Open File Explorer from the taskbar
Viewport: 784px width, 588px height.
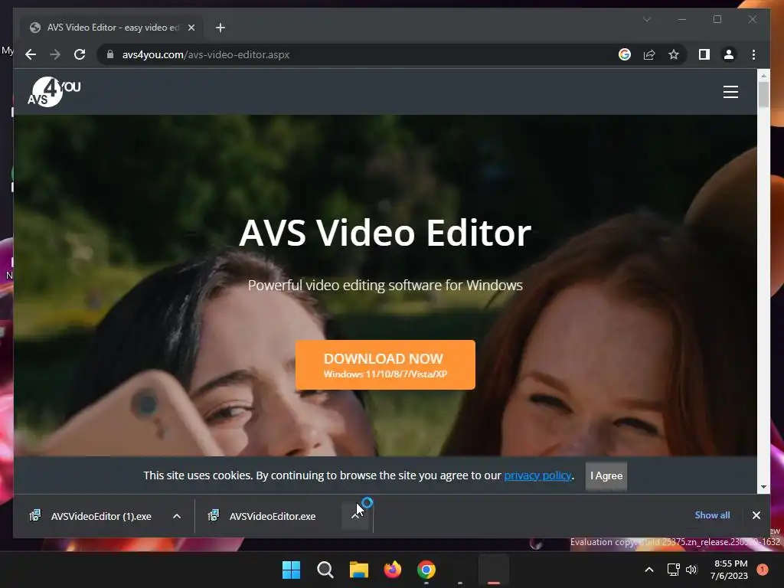(358, 570)
